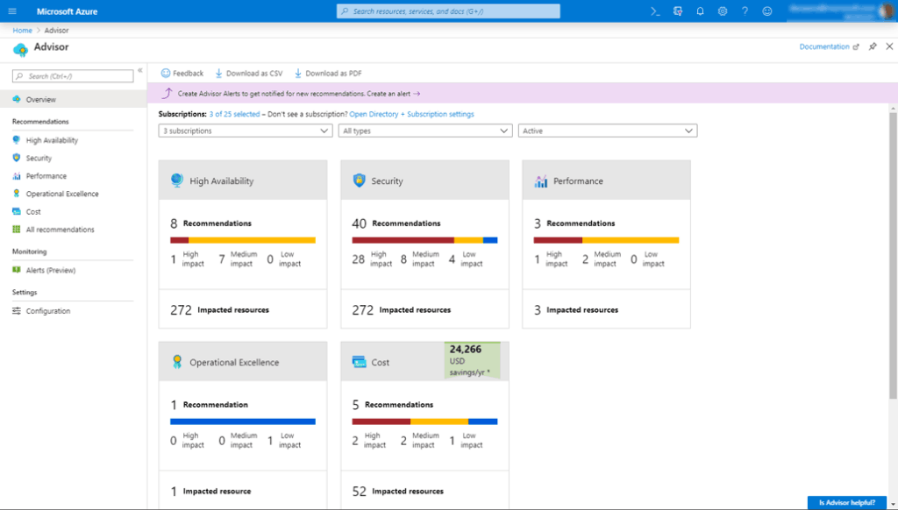Expand the All types filter dropdown
The height and width of the screenshot is (510, 898).
click(425, 130)
